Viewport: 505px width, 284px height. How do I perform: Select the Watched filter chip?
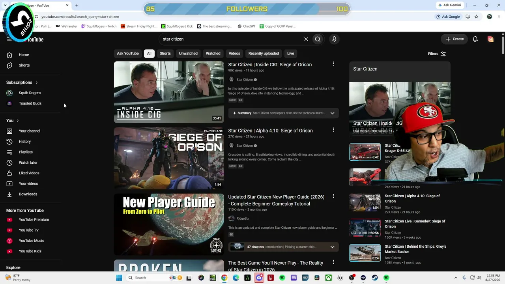click(213, 54)
